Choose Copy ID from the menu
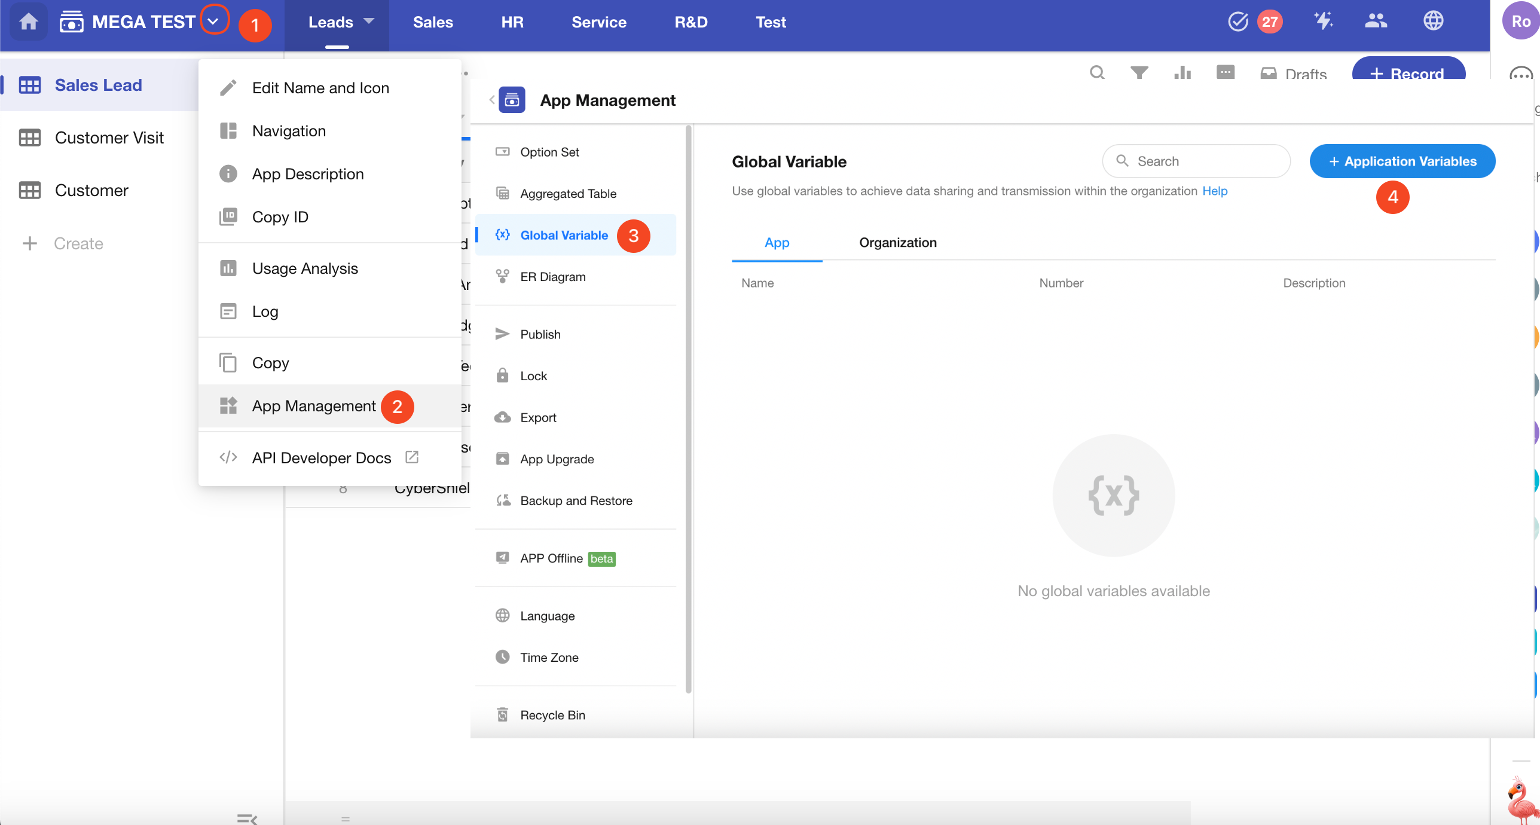 (x=280, y=217)
